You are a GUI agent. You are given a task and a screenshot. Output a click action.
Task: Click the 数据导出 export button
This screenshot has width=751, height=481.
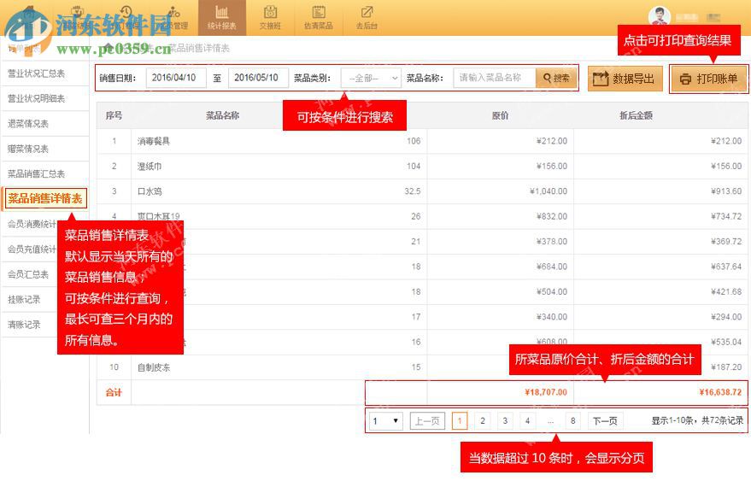point(625,79)
